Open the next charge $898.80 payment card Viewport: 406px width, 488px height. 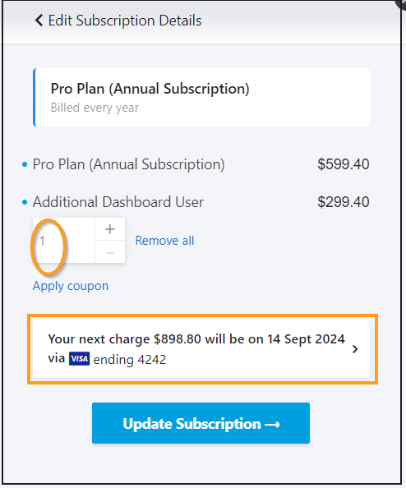click(201, 349)
